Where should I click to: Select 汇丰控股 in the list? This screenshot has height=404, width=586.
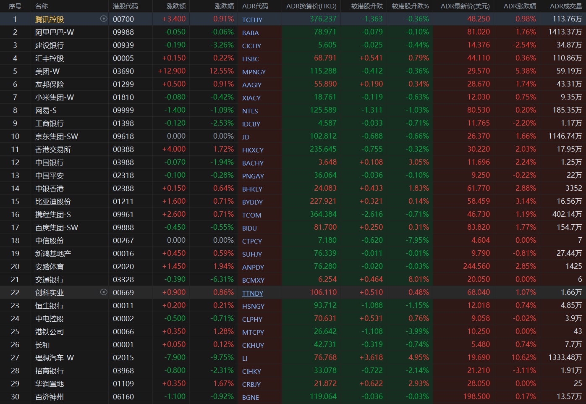(x=50, y=58)
